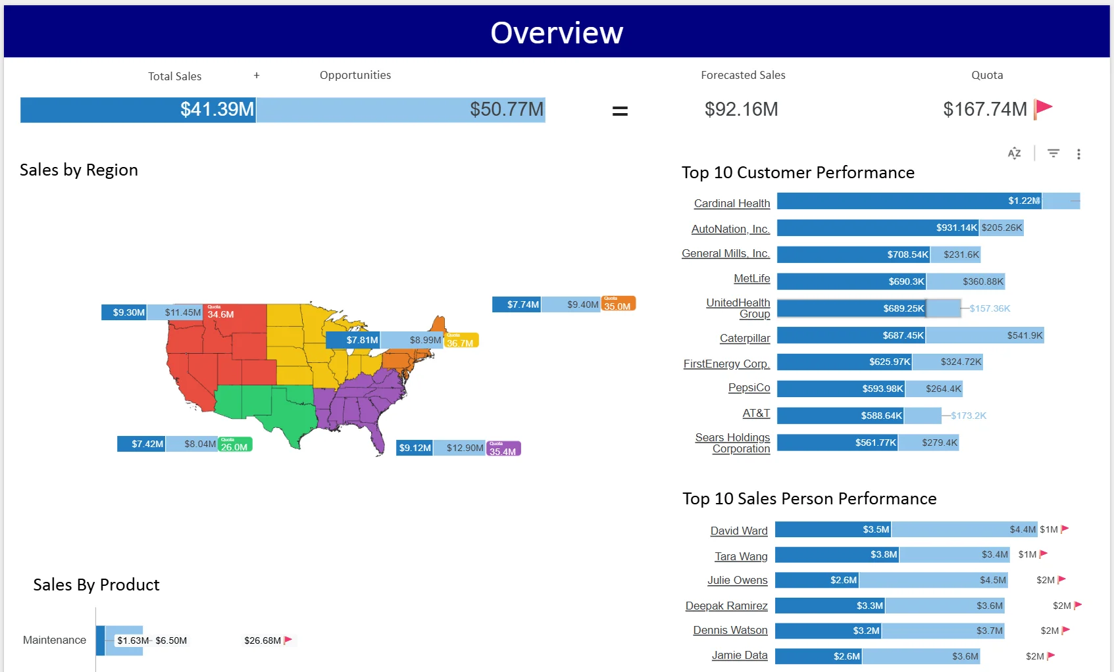
Task: Open the David Ward salesperson link
Action: (738, 531)
